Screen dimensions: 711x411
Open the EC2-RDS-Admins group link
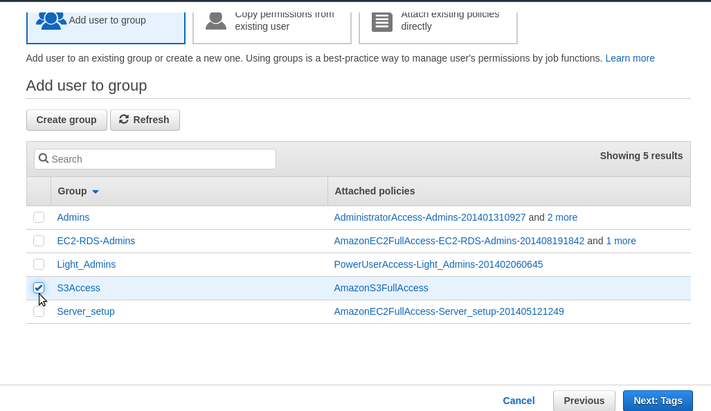pos(96,241)
